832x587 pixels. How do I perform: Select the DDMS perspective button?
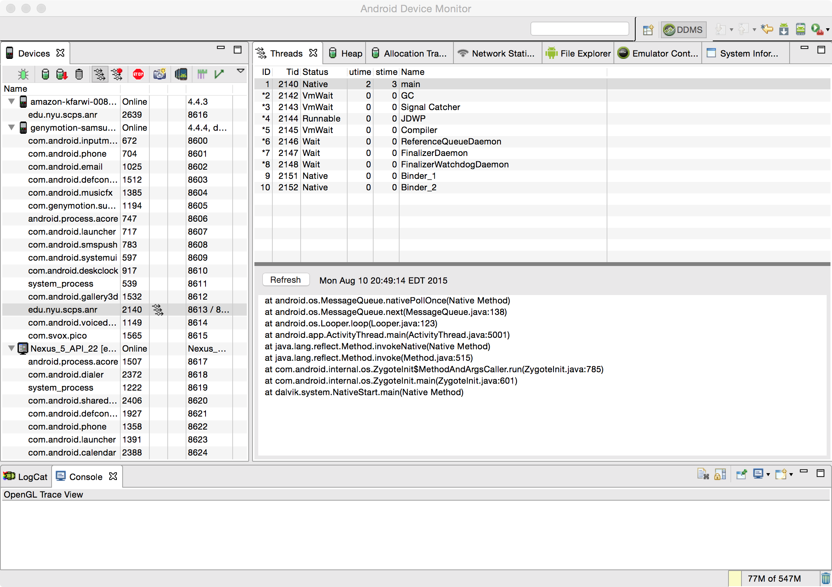coord(684,30)
